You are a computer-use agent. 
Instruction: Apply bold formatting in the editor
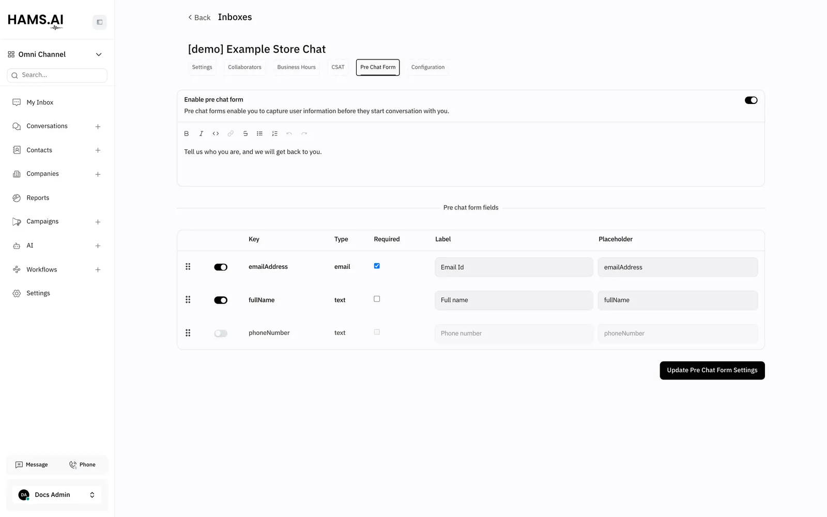click(187, 133)
